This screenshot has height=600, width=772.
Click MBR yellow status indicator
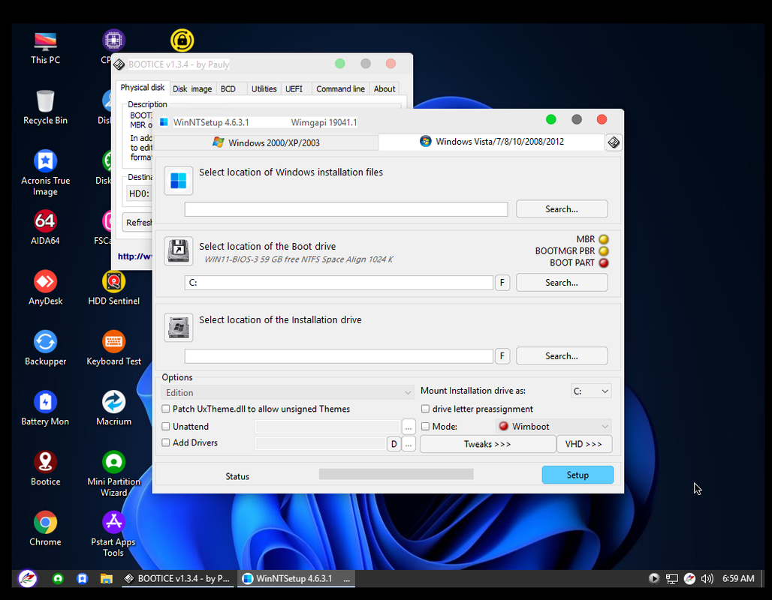click(604, 239)
